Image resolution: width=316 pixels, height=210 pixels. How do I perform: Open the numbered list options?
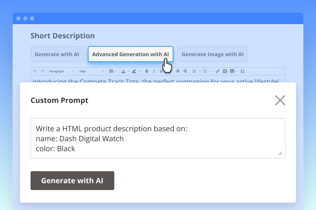click(196, 71)
